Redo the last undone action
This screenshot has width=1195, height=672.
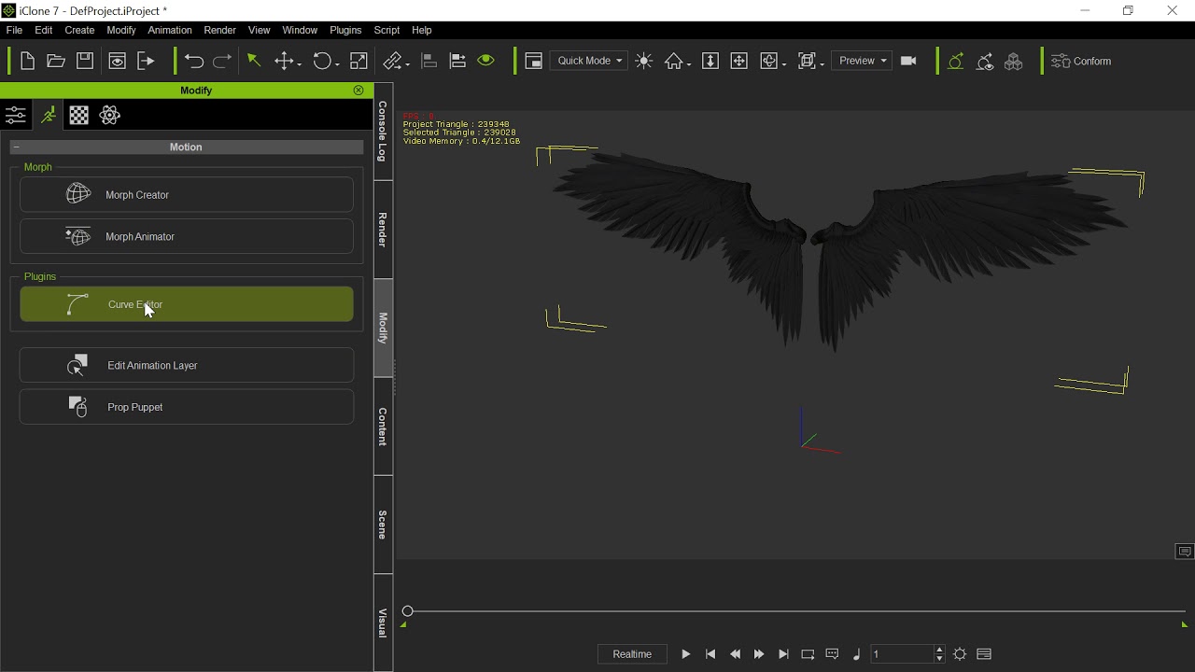[x=222, y=61]
